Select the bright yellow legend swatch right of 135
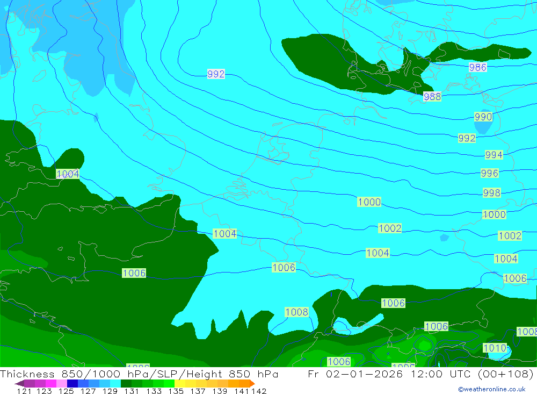 pos(180,383)
